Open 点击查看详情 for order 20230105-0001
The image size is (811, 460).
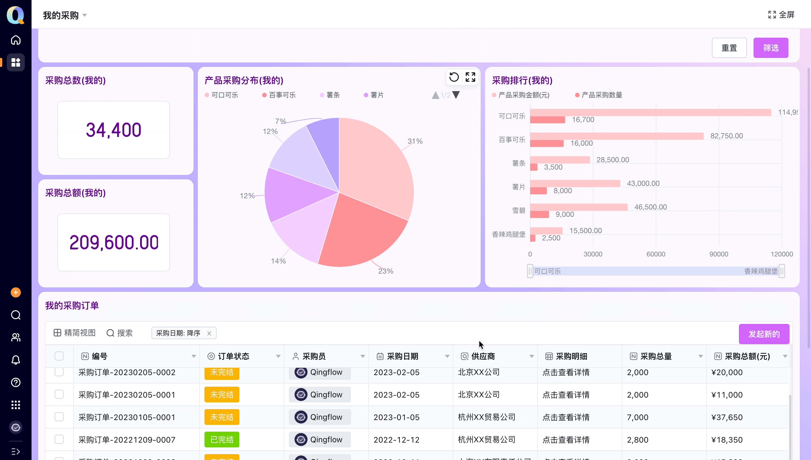click(566, 417)
